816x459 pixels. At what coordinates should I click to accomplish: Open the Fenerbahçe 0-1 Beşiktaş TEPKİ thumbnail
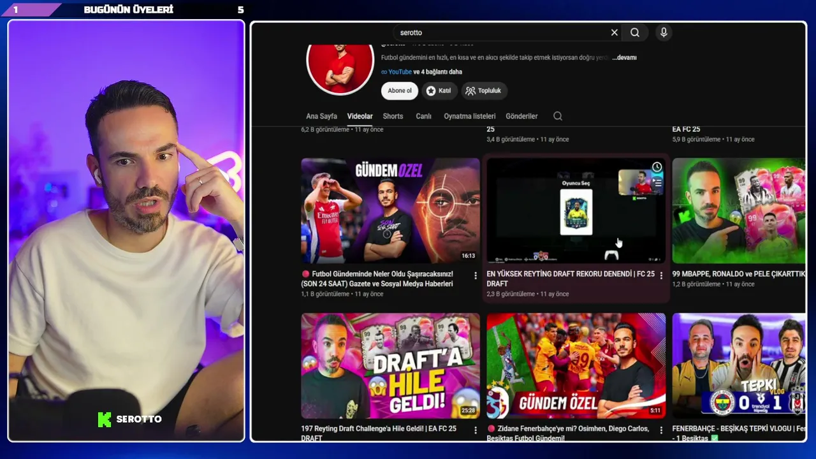click(739, 365)
